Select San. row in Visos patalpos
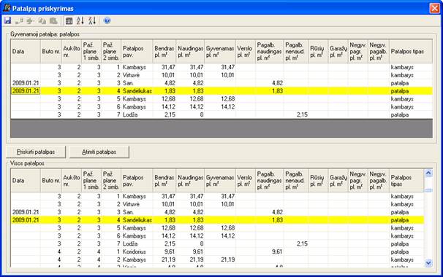Image resolution: width=443 pixels, height=277 pixels. 217,212
